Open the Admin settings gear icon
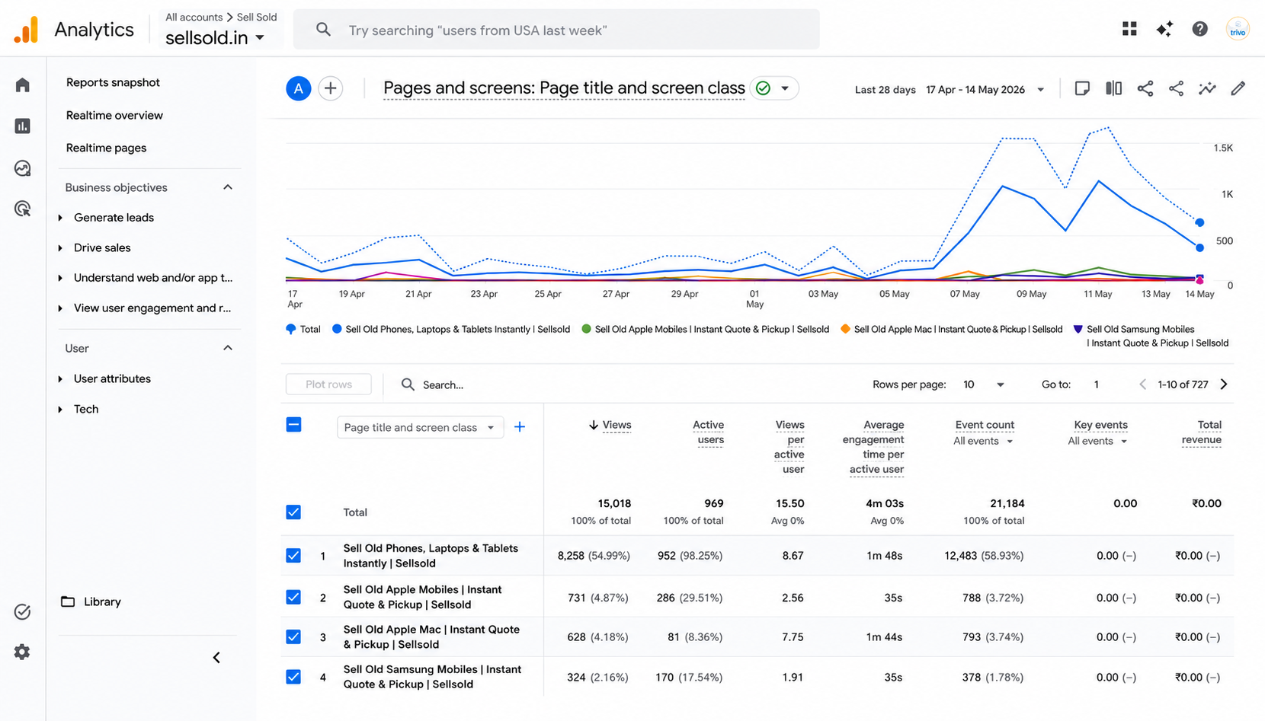Viewport: 1265px width, 721px height. tap(22, 652)
